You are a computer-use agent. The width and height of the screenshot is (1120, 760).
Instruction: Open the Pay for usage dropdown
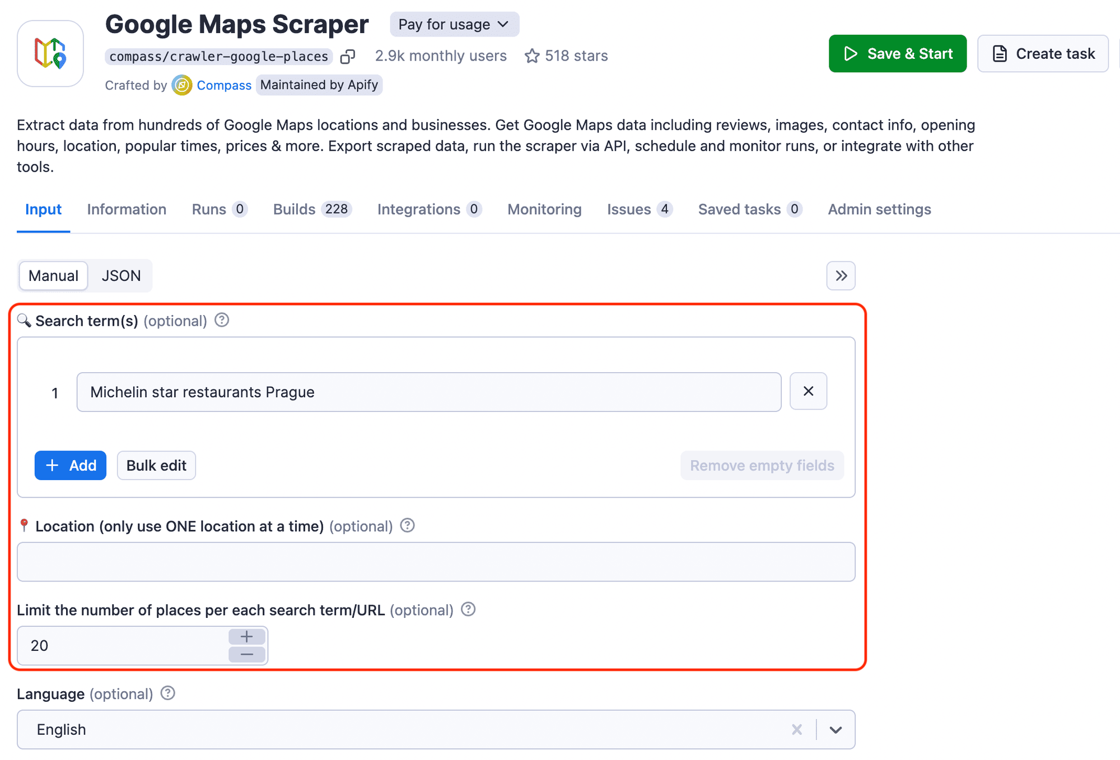tap(454, 25)
